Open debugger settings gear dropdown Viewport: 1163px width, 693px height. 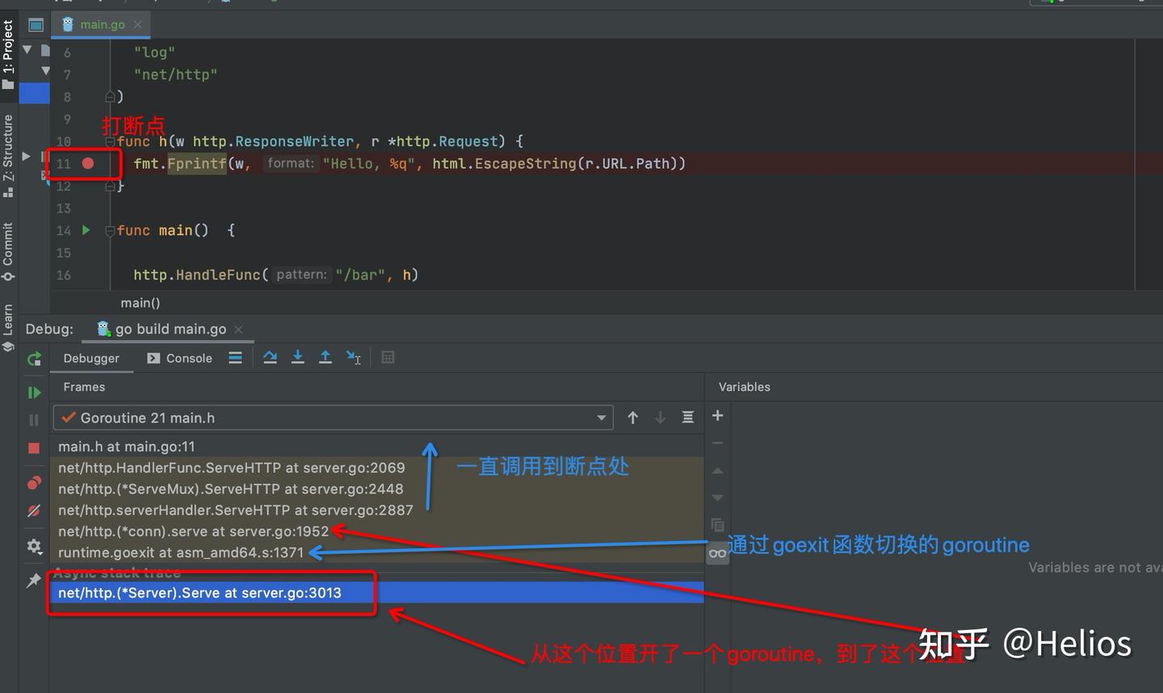(x=34, y=547)
